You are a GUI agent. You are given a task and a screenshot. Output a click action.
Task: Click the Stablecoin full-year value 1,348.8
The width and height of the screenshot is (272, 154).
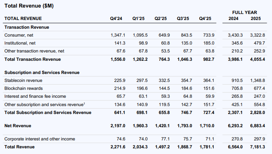click(x=257, y=80)
